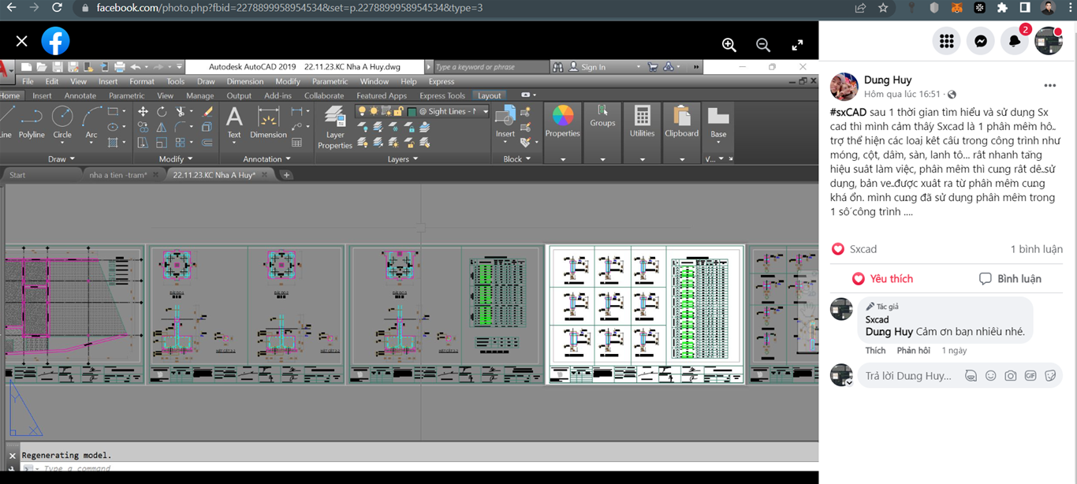React with Yêu thích on the post
The image size is (1077, 484).
point(882,279)
